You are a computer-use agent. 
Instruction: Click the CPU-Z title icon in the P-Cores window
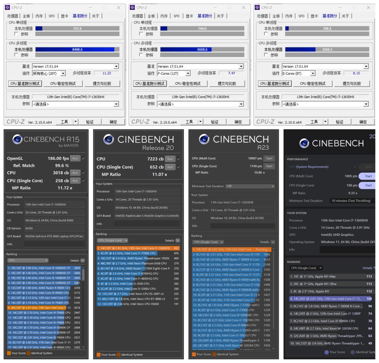[132, 8]
